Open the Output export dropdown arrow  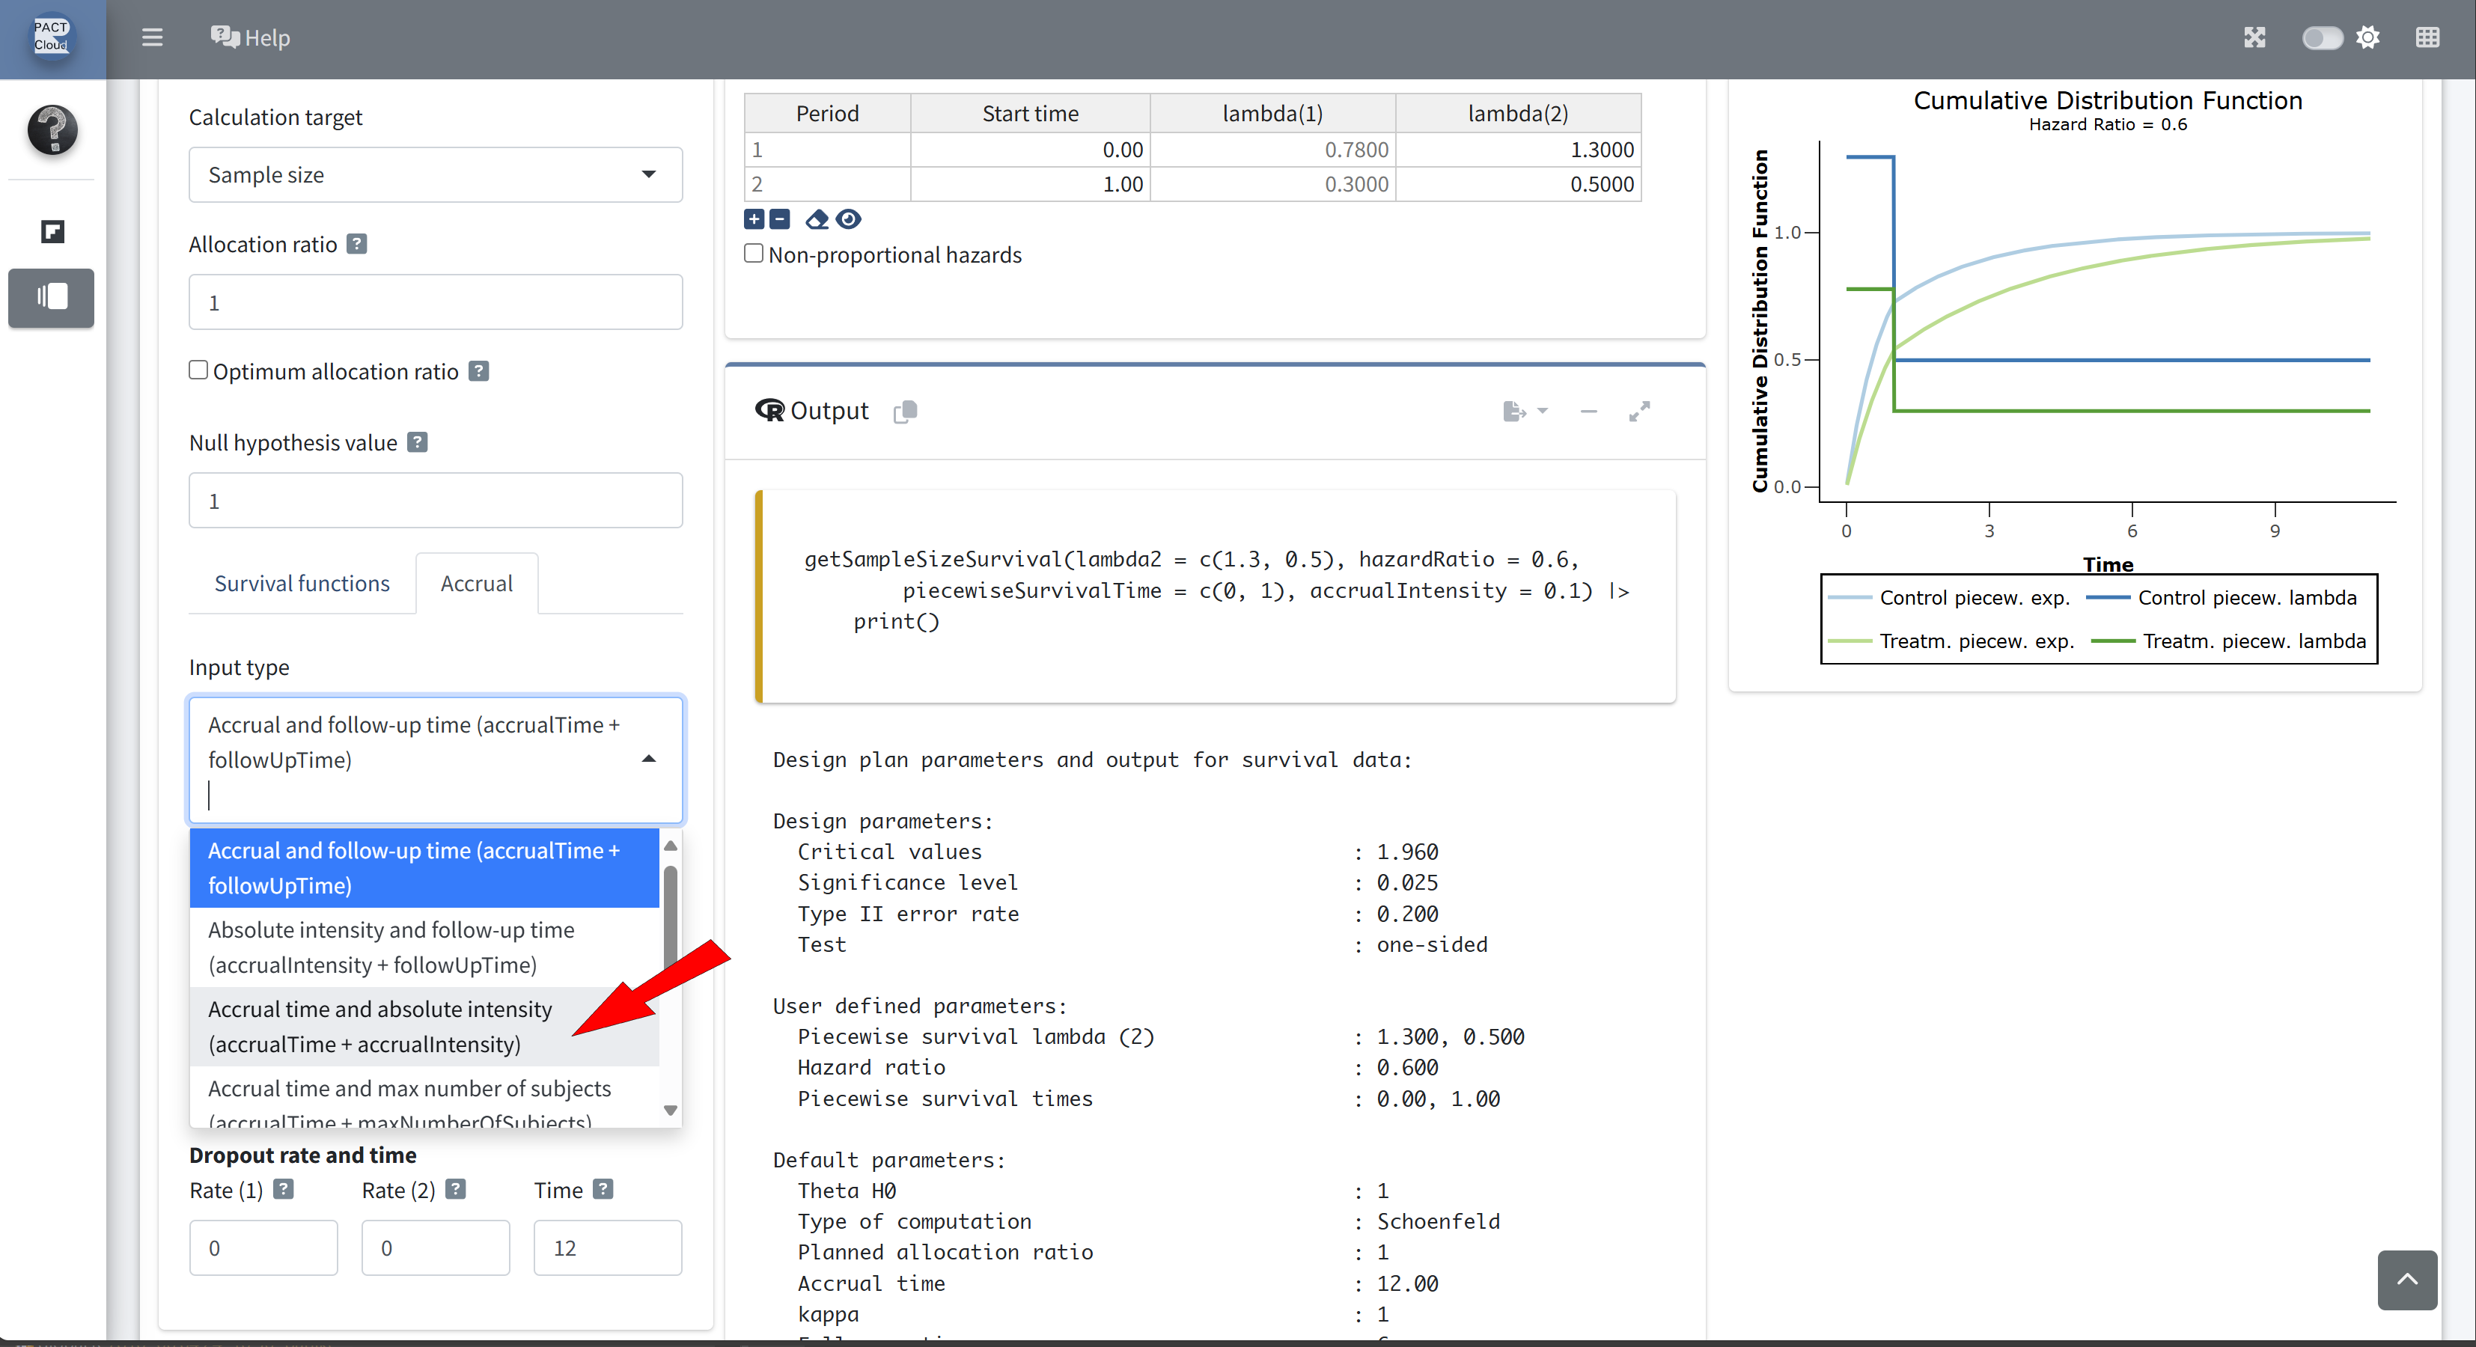pos(1542,412)
